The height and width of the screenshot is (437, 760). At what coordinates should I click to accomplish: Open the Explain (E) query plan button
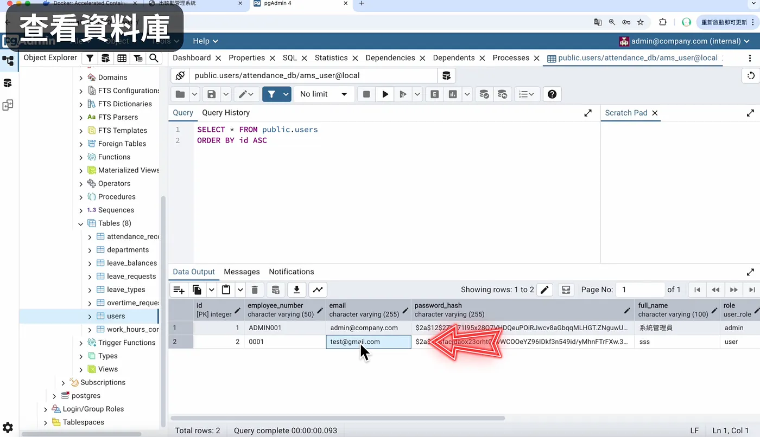[x=434, y=94]
